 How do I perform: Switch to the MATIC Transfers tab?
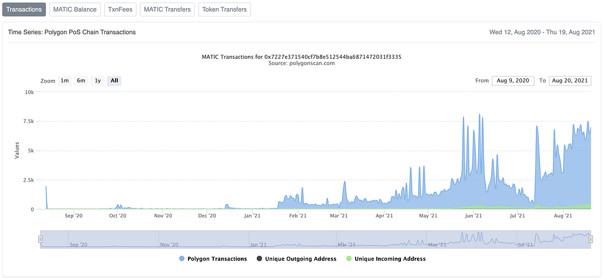click(x=167, y=9)
